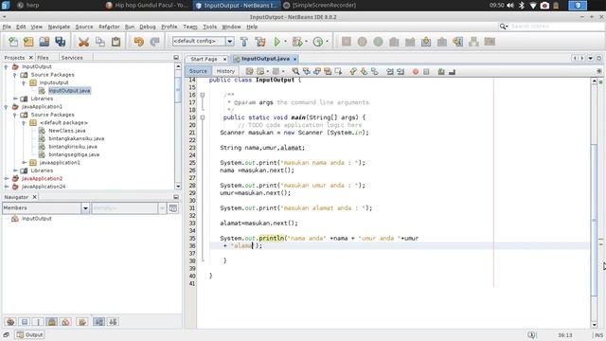Open the Refactor menu
Image resolution: width=606 pixels, height=341 pixels.
click(x=109, y=27)
